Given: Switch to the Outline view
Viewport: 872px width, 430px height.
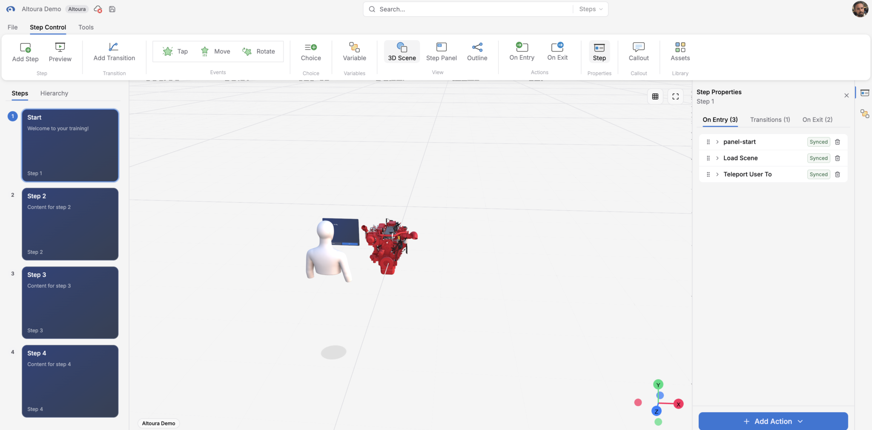Looking at the screenshot, I should [477, 52].
